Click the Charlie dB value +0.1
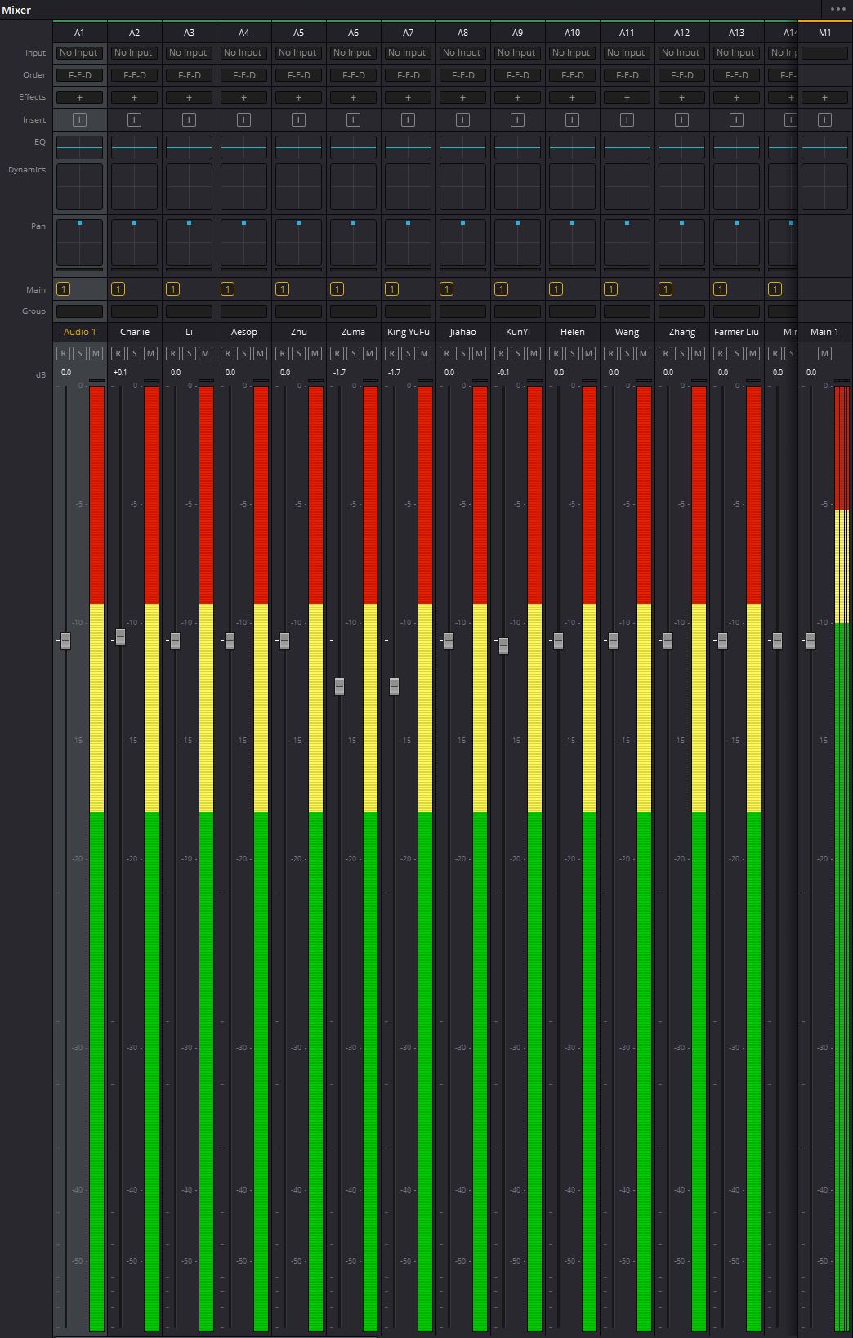 (120, 373)
